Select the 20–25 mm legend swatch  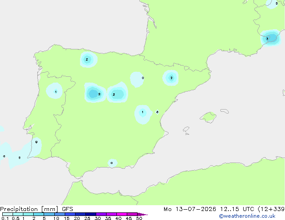[x=80, y=214]
